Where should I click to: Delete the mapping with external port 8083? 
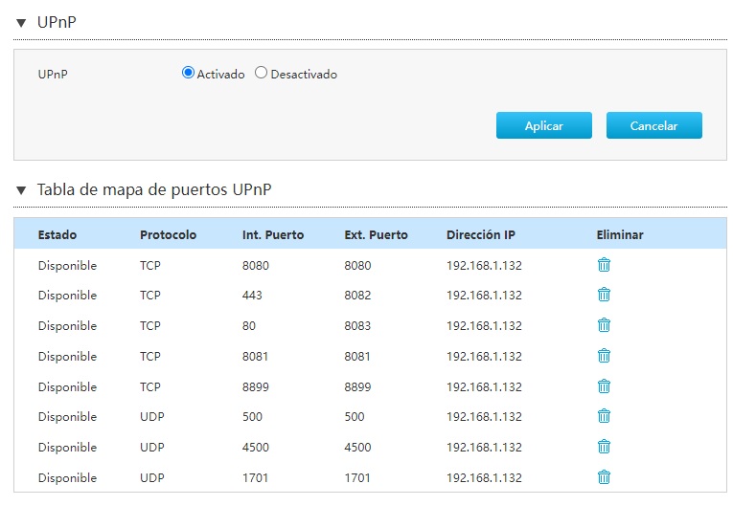604,325
